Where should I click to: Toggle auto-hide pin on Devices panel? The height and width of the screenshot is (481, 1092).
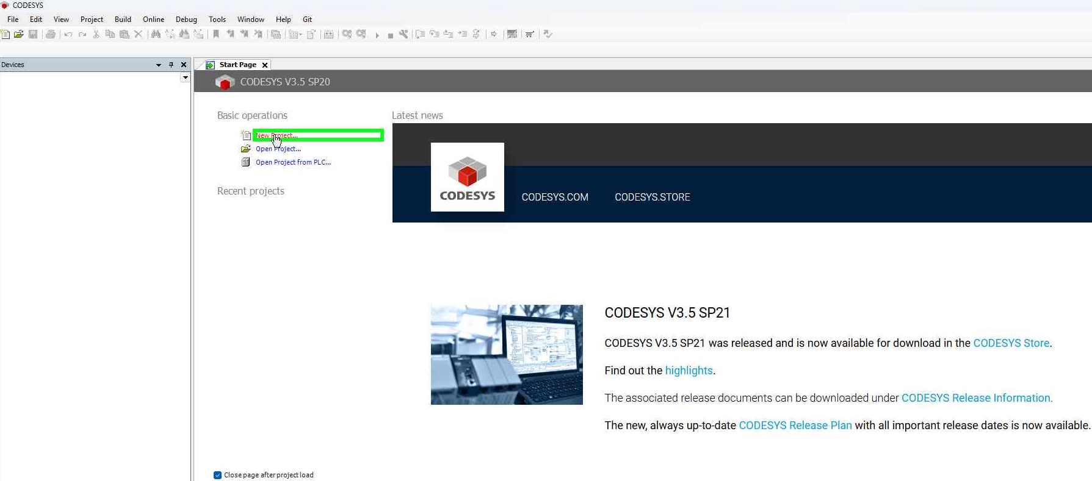(x=171, y=65)
